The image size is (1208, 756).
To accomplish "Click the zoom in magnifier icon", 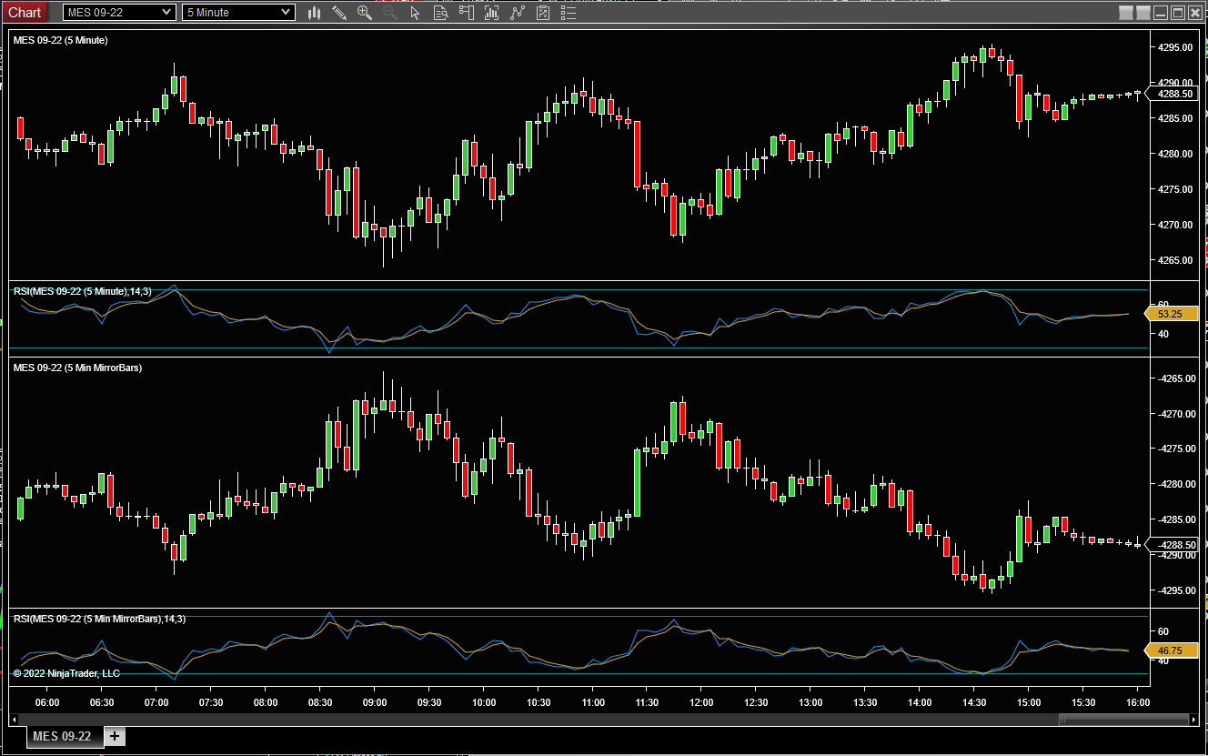I will (x=365, y=13).
